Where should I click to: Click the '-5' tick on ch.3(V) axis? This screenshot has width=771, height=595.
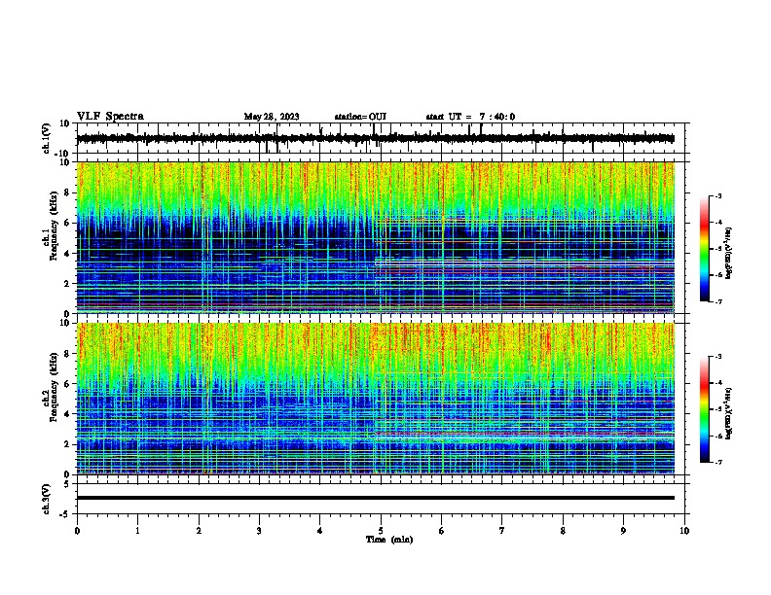[65, 514]
